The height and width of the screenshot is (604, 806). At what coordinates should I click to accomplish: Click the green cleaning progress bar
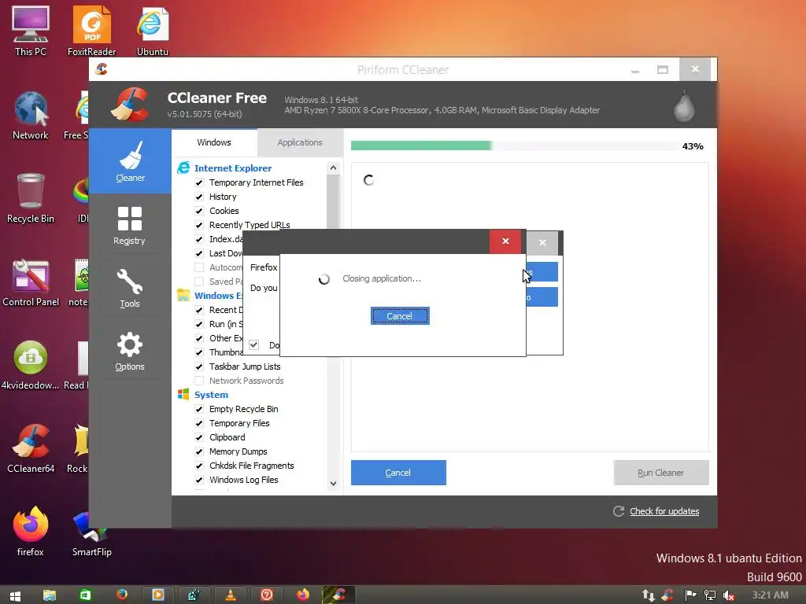coord(422,145)
